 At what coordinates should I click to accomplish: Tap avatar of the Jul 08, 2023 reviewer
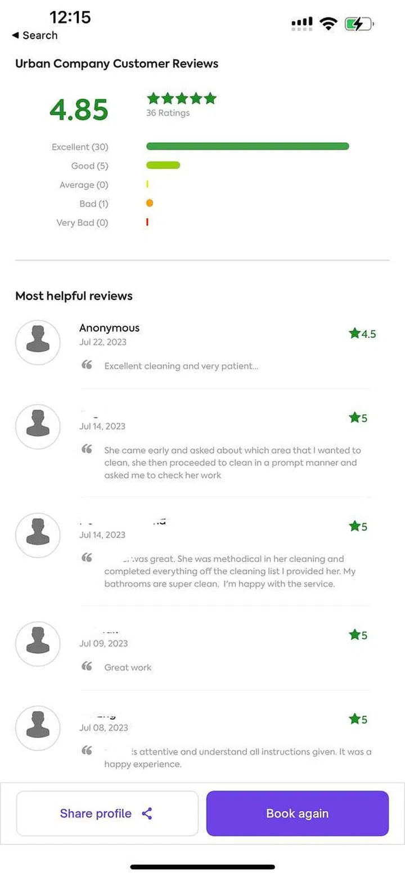tap(38, 728)
